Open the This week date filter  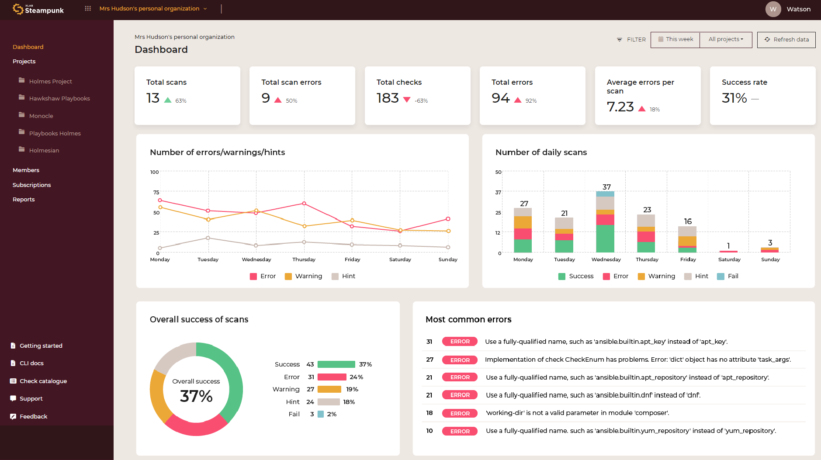[676, 39]
